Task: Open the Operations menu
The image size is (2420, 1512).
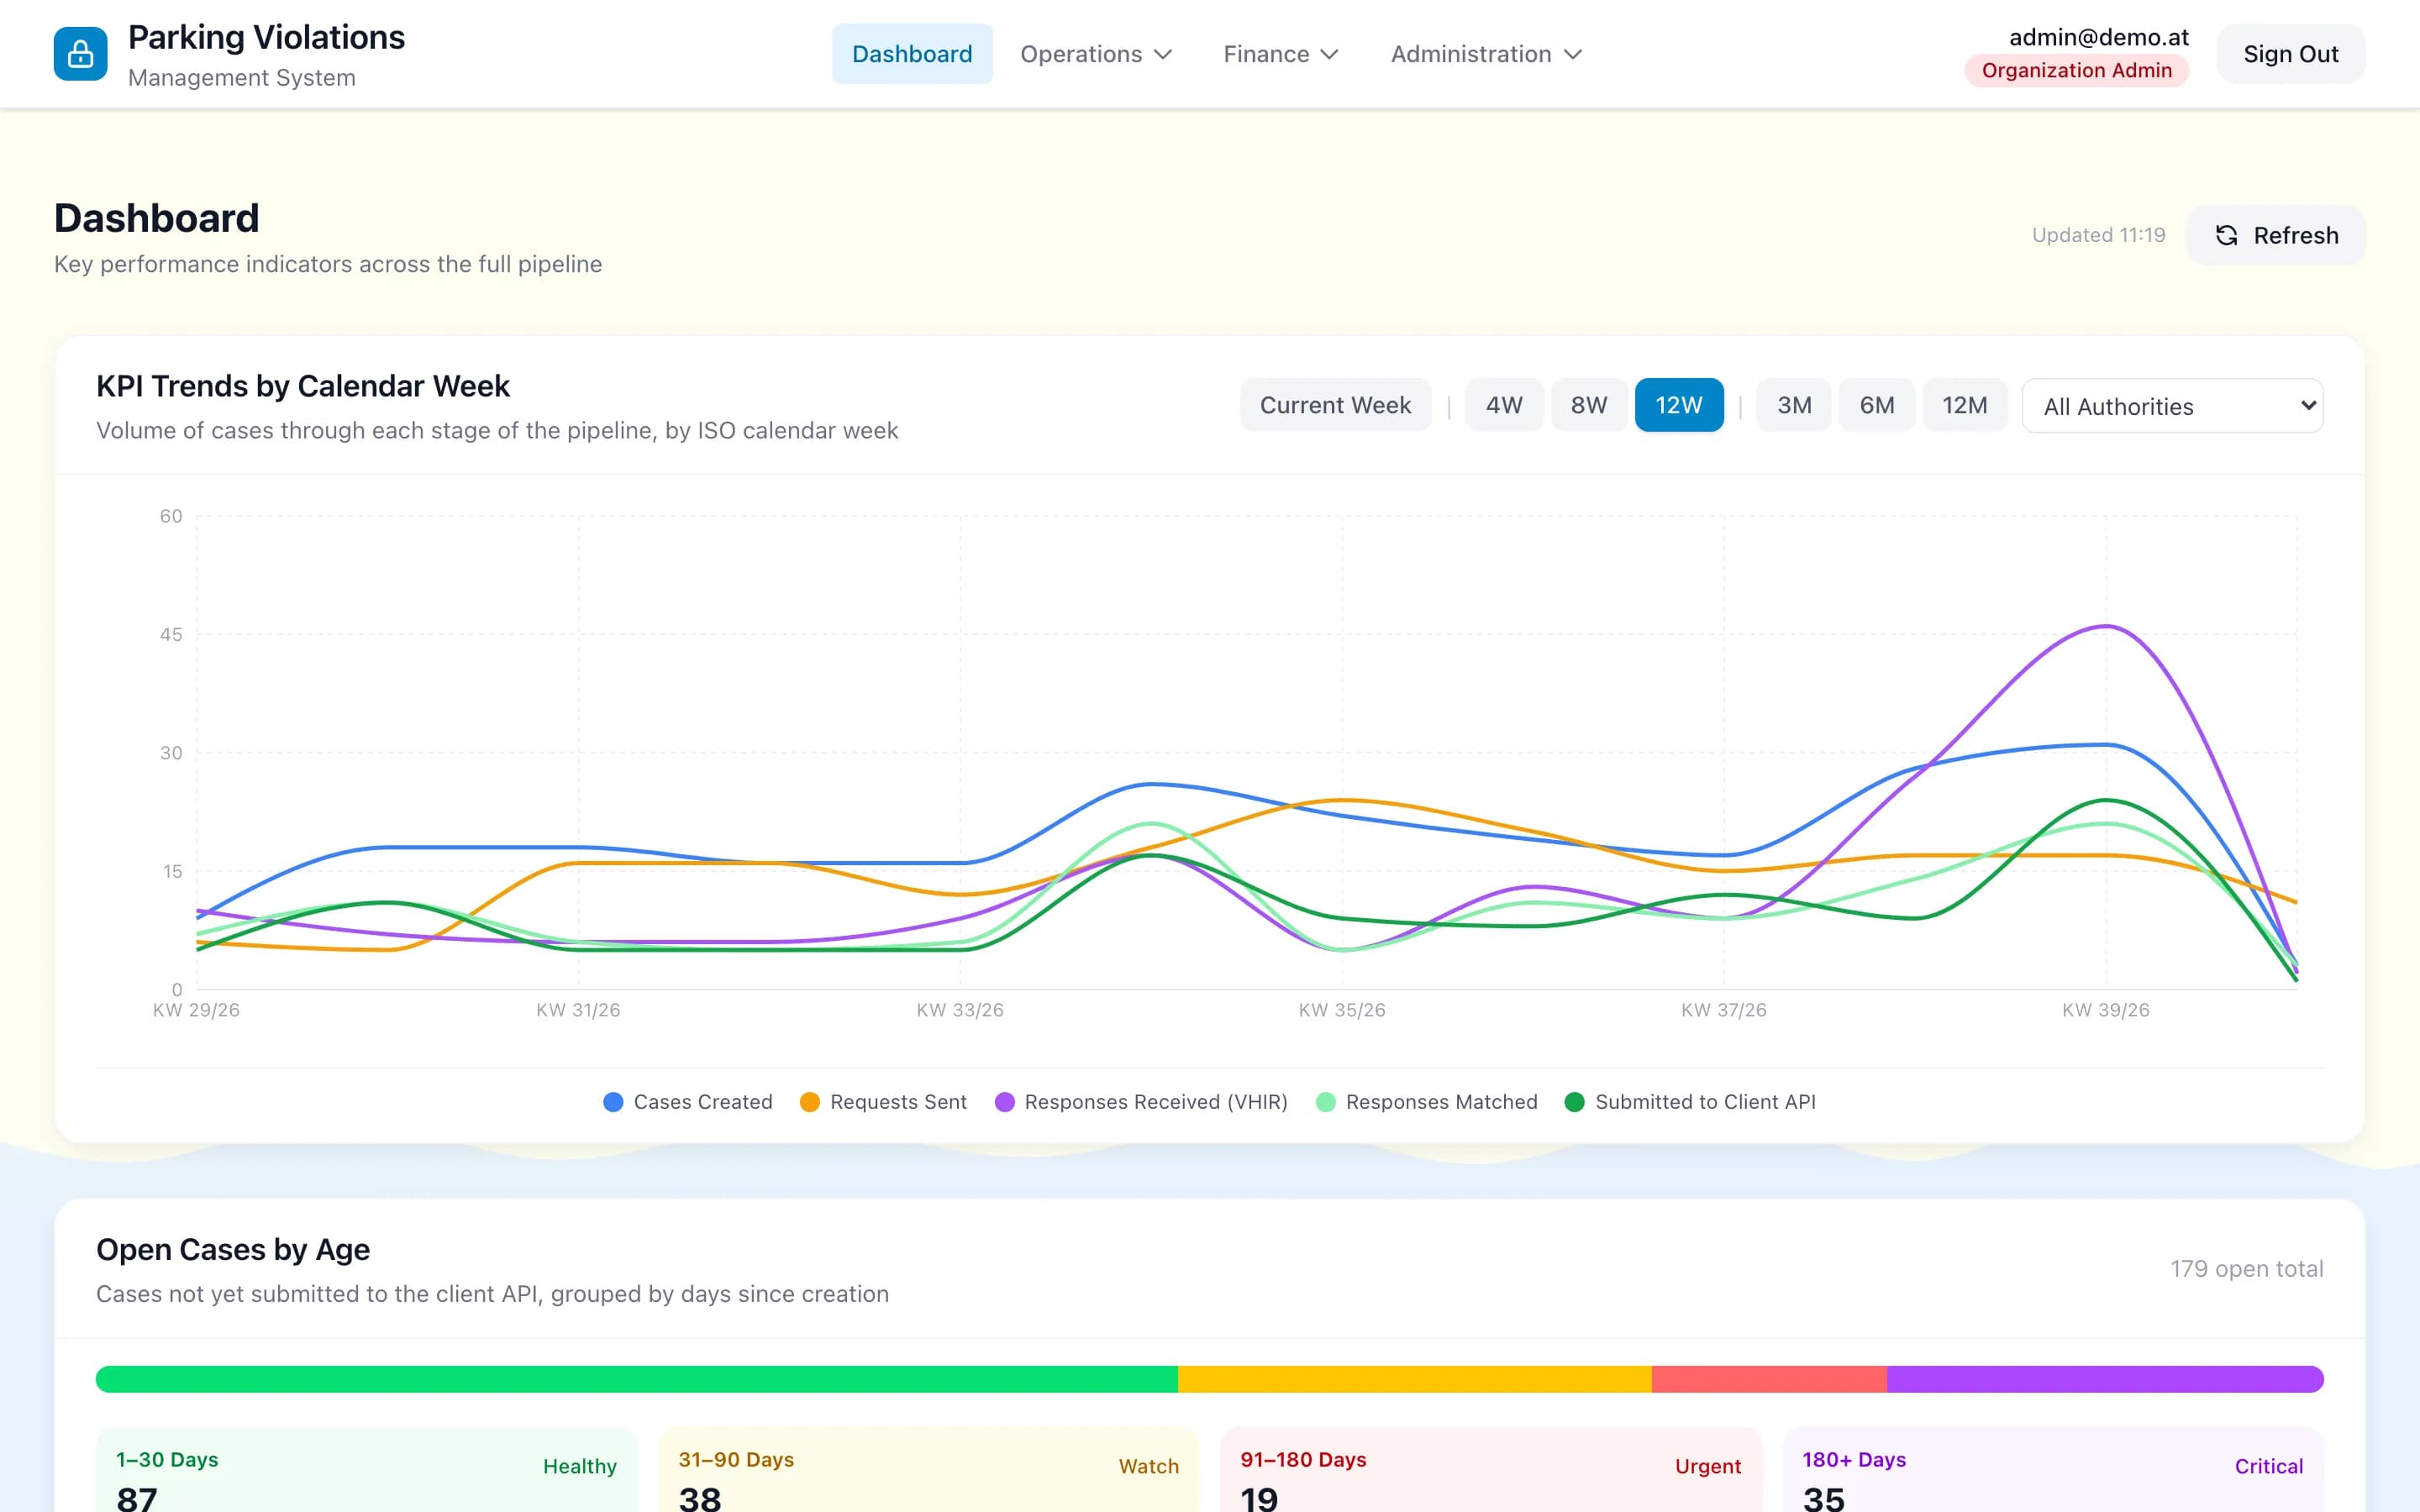Action: point(1096,54)
